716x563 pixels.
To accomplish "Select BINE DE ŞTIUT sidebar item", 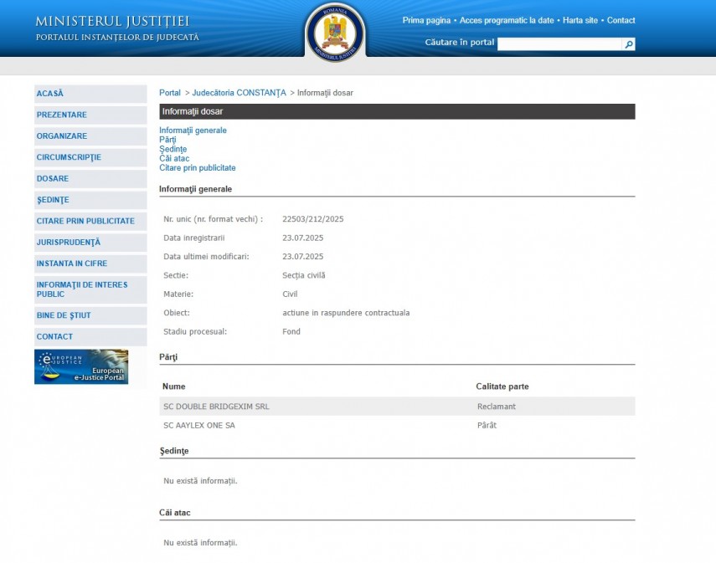I will click(90, 315).
